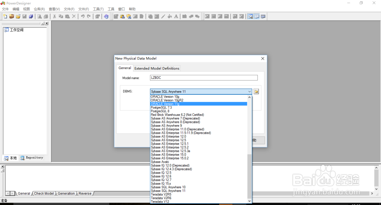381x205 pixels.
Task: Switch to Extended Model Definitions tab
Action: (x=157, y=68)
